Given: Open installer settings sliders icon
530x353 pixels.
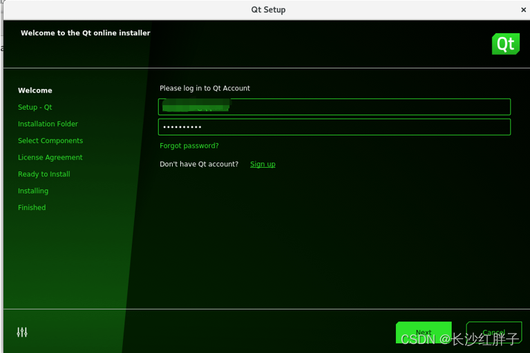Looking at the screenshot, I should click(x=22, y=332).
